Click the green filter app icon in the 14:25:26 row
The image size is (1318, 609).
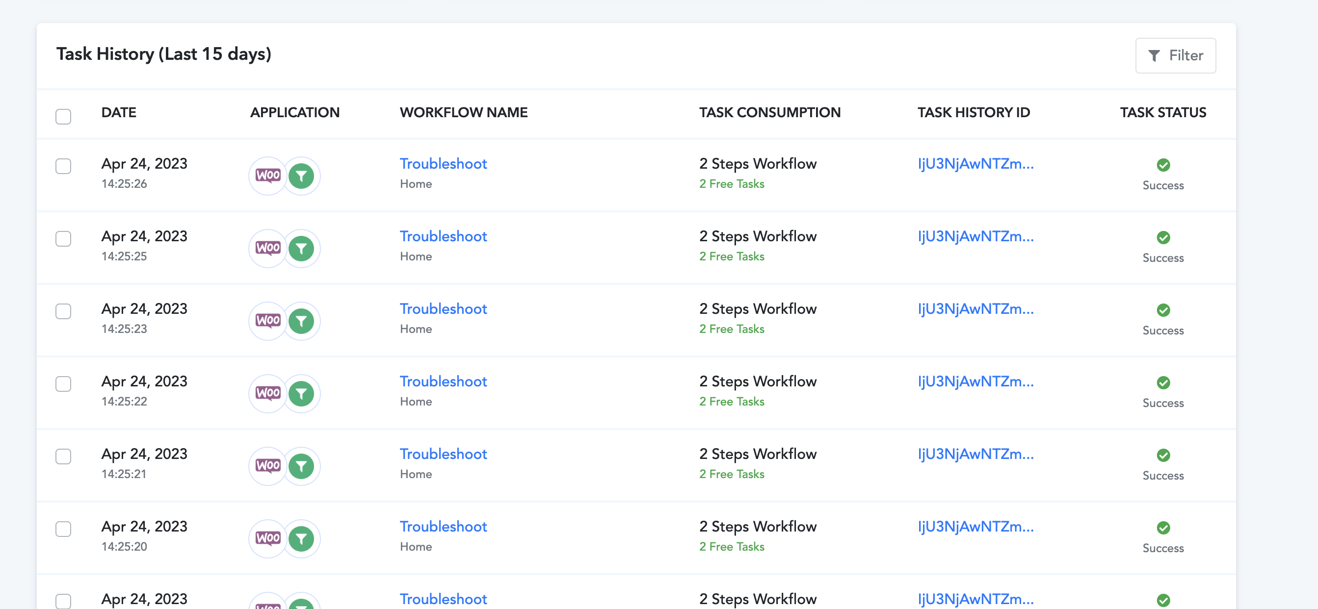301,176
